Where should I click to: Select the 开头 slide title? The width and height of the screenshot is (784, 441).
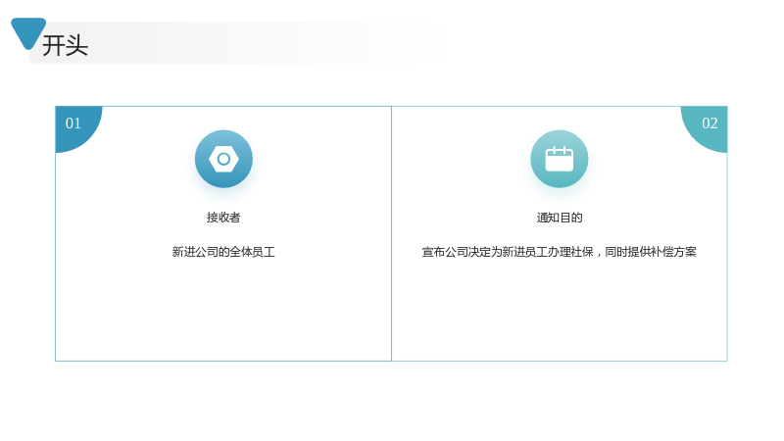65,45
